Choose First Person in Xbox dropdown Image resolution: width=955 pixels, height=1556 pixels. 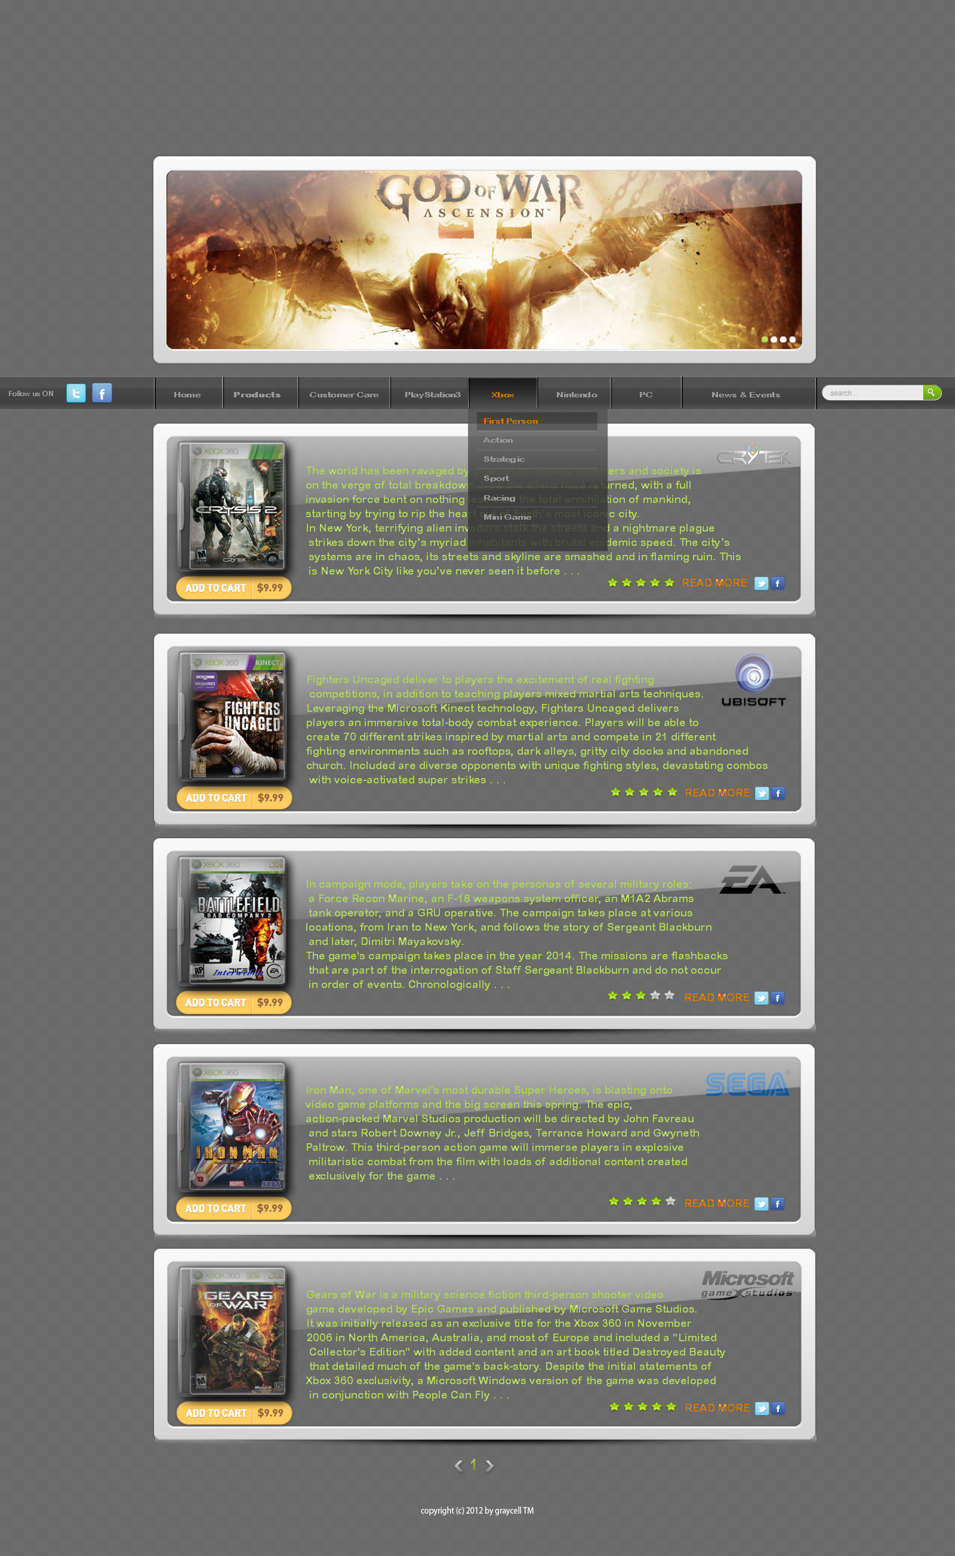pyautogui.click(x=537, y=421)
